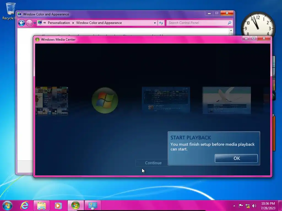The image size is (282, 211).
Task: Close the Windows Media Center window
Action: pos(264,38)
